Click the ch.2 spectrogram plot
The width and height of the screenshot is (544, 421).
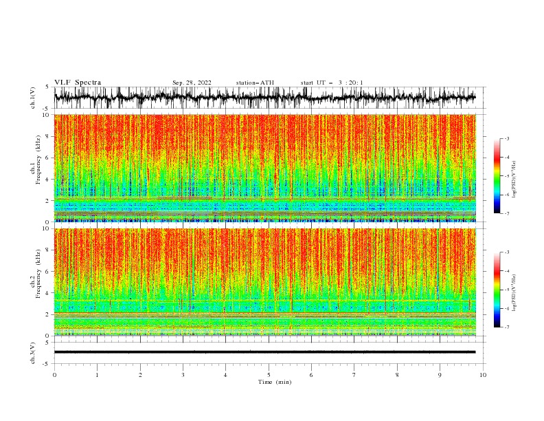[265, 282]
